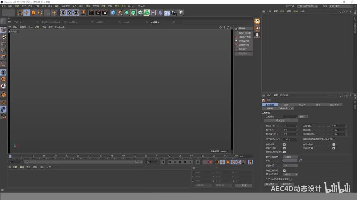Activate the Rotate tool
The width and height of the screenshot is (357, 200).
(40, 12)
